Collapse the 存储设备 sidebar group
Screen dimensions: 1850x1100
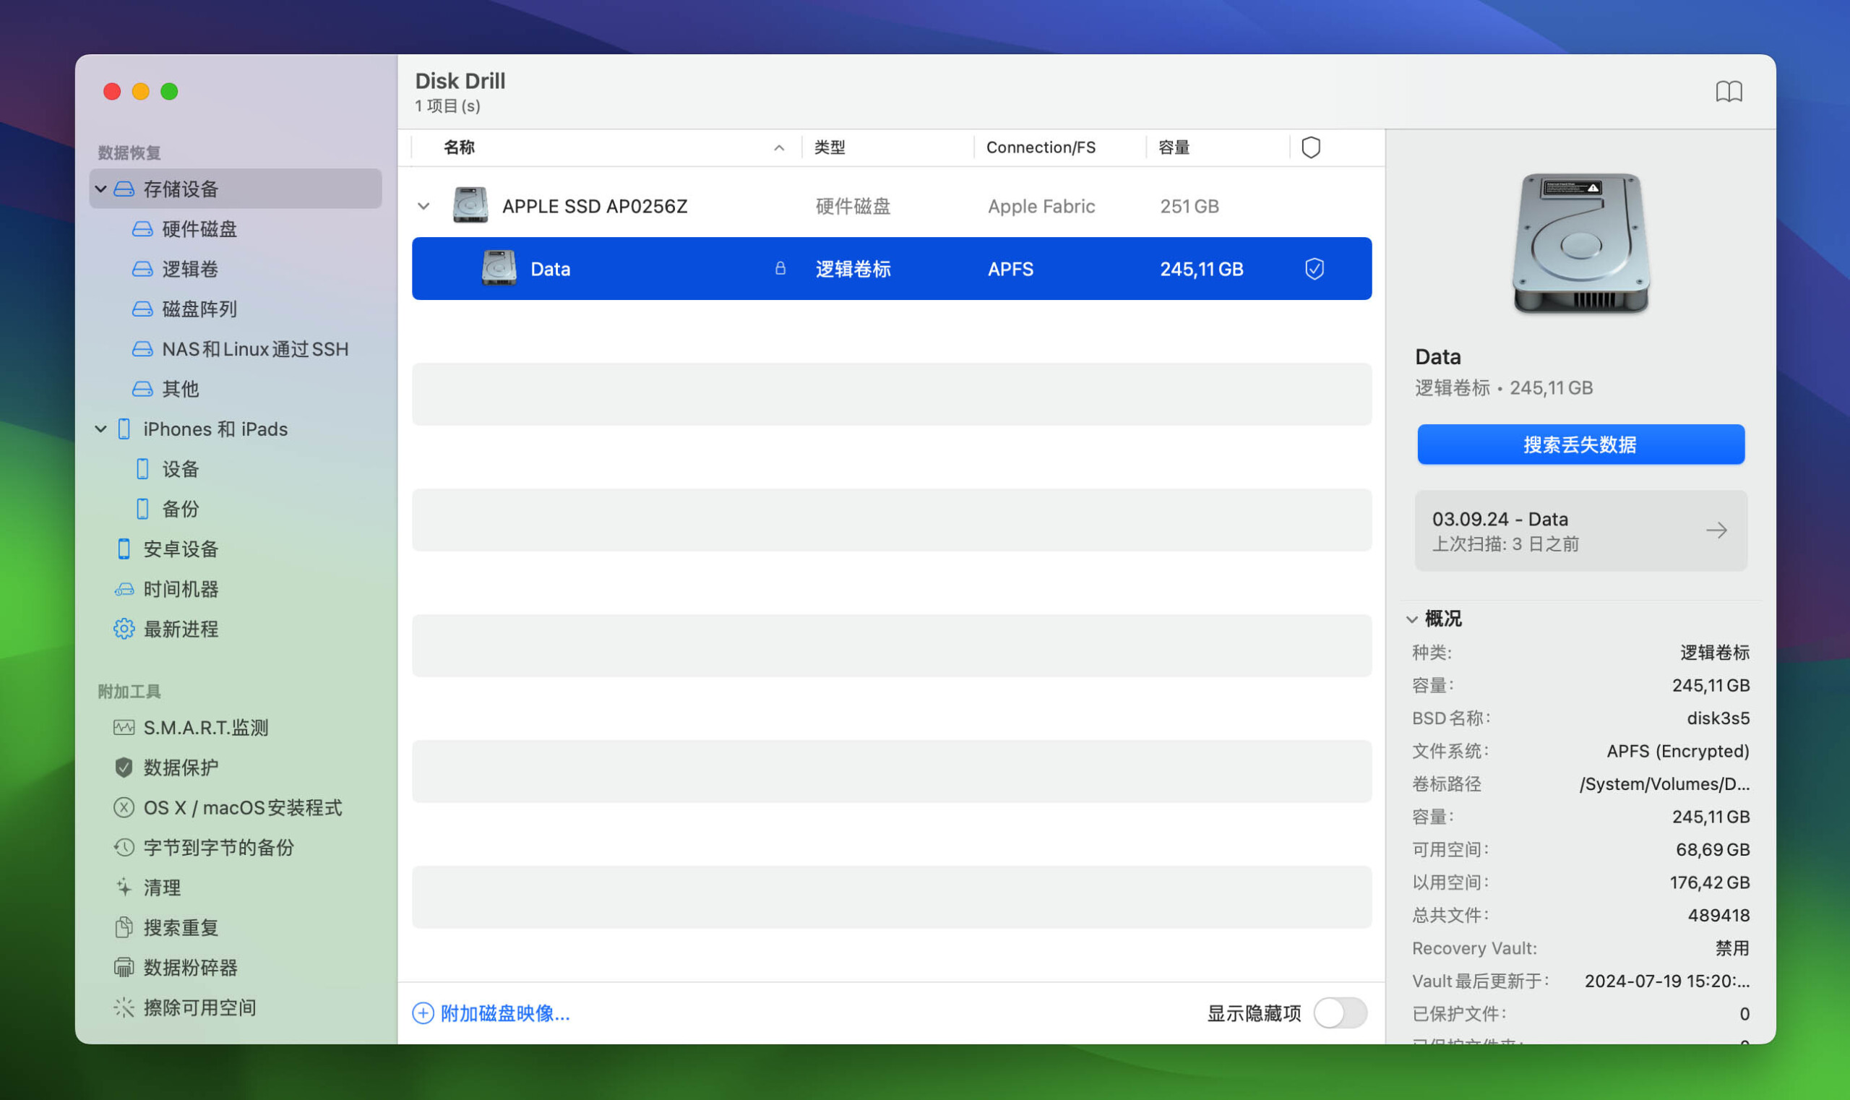coord(100,189)
